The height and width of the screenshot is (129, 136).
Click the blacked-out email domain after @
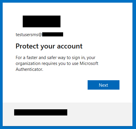click(x=53, y=34)
